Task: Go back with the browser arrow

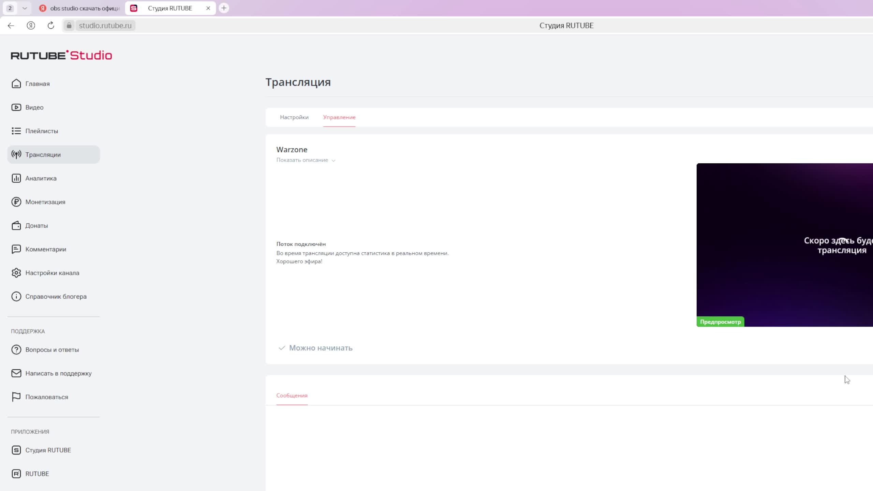Action: (x=11, y=26)
